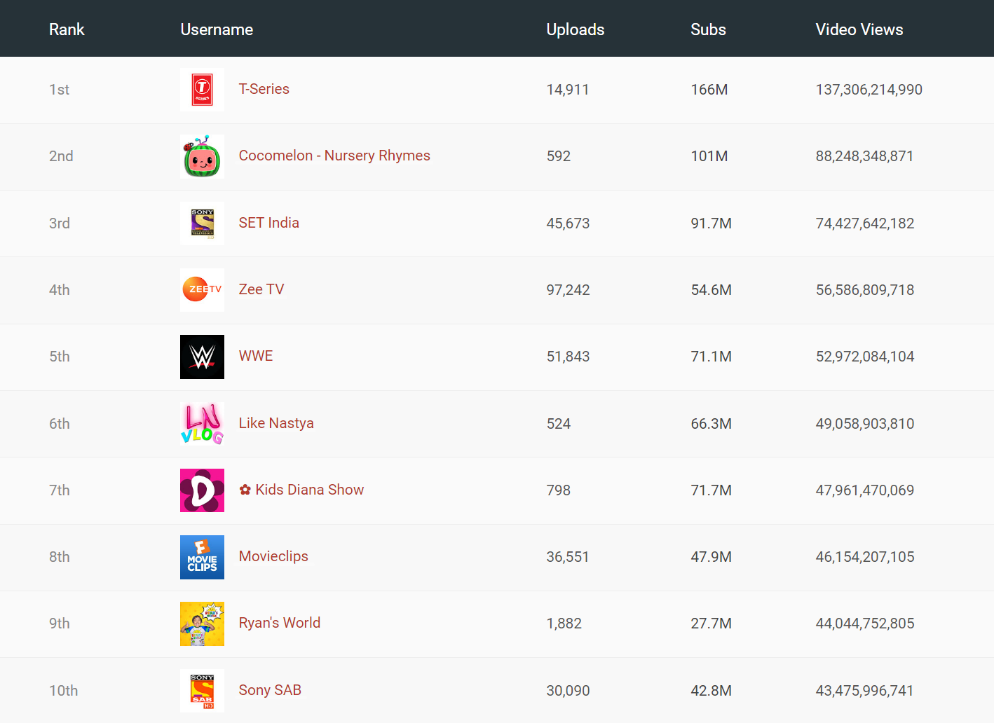Click the Kids Diana Show avatar
The width and height of the screenshot is (994, 723).
coord(202,490)
